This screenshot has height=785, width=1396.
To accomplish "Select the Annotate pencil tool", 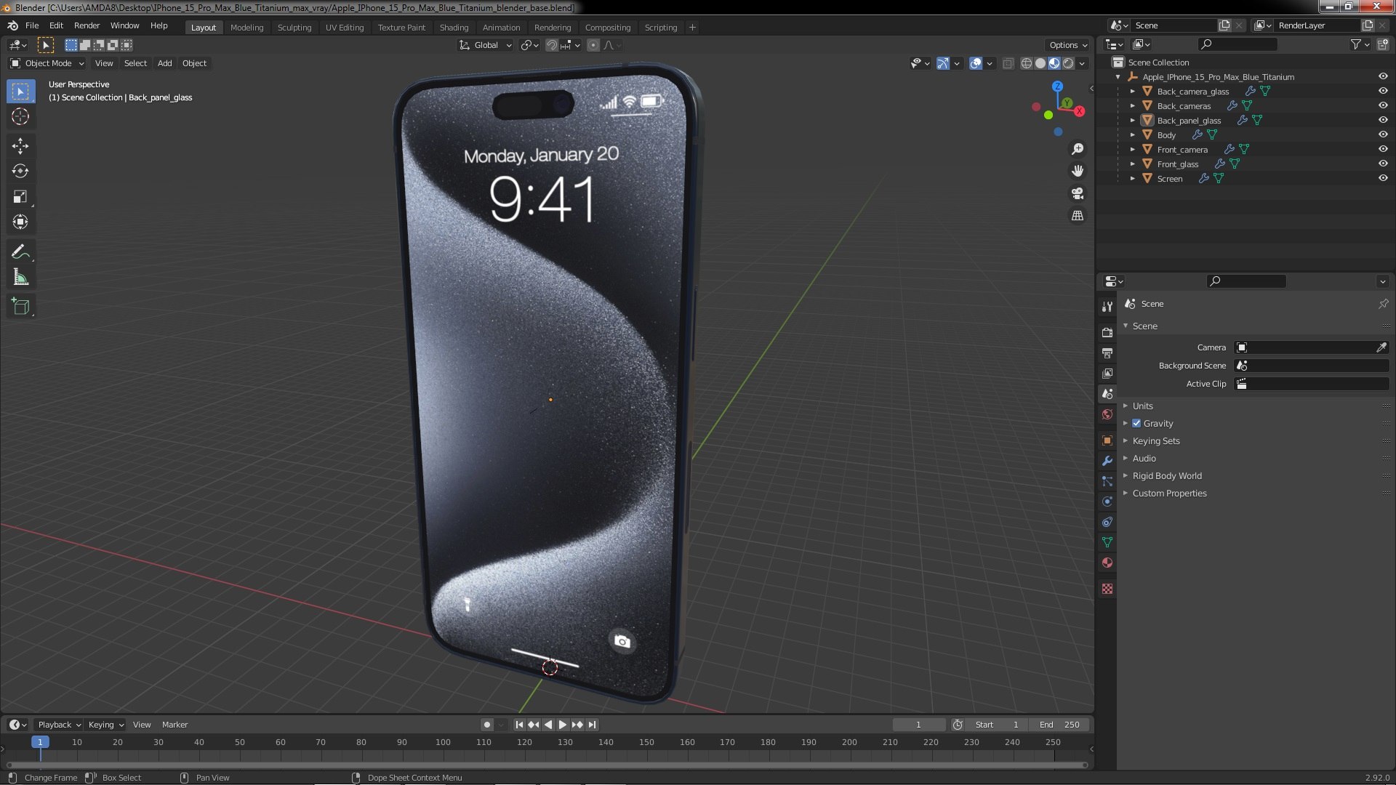I will 20,251.
